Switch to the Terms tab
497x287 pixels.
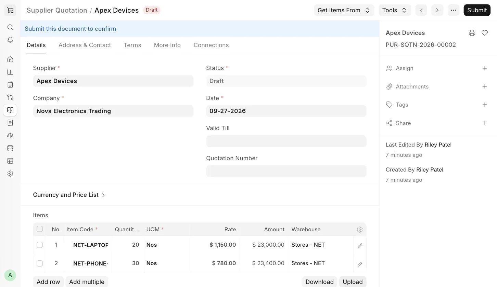click(132, 45)
